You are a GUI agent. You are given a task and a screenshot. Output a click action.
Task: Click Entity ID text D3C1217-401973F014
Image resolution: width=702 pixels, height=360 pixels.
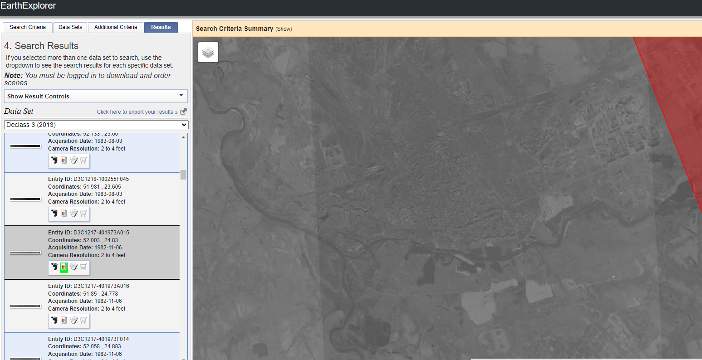(101, 339)
